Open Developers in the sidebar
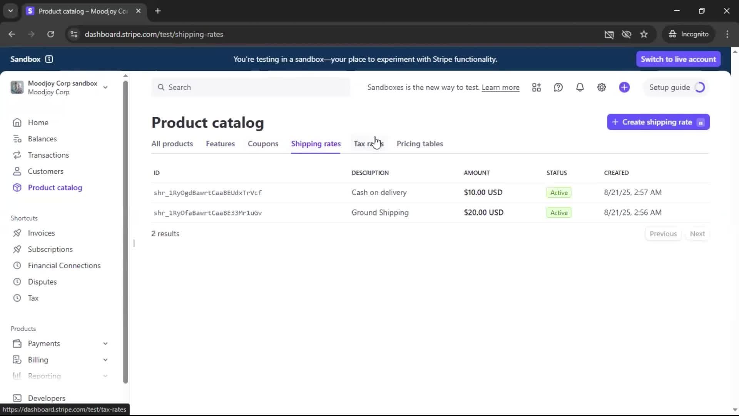This screenshot has height=416, width=739. (46, 398)
